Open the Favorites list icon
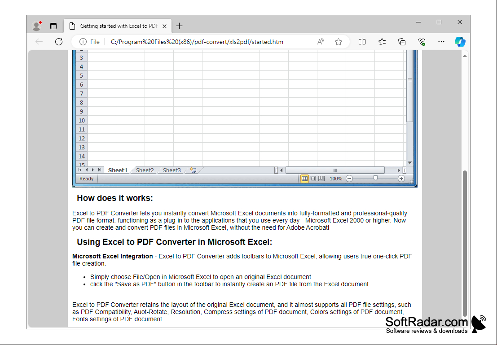 click(382, 42)
